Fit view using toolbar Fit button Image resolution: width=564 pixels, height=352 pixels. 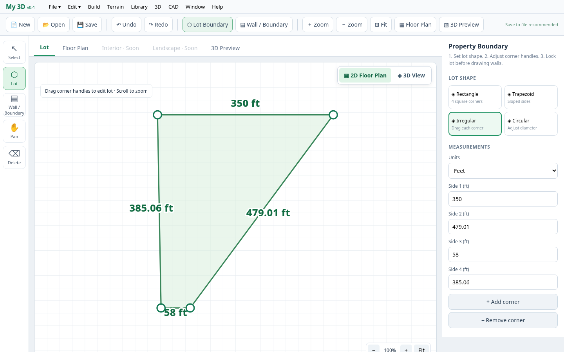click(x=381, y=24)
